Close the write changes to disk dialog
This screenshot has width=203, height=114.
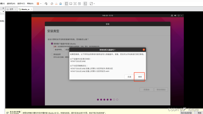144,50
